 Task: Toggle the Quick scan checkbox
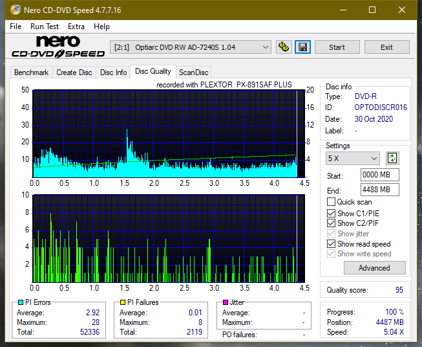(x=331, y=202)
